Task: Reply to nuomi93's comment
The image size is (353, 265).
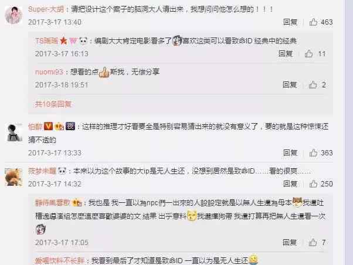Action: click(290, 85)
